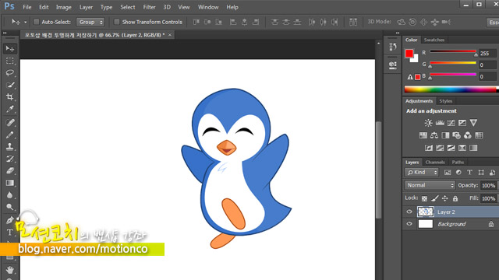The image size is (499, 280).
Task: Select the Healing Brush tool
Action: (10, 123)
